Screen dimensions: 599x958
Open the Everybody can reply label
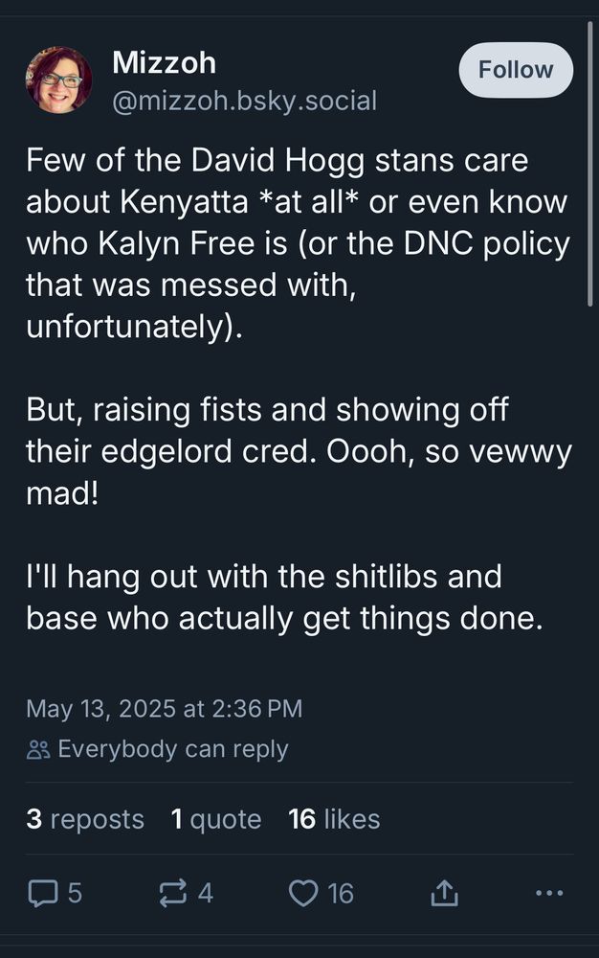coord(172,749)
